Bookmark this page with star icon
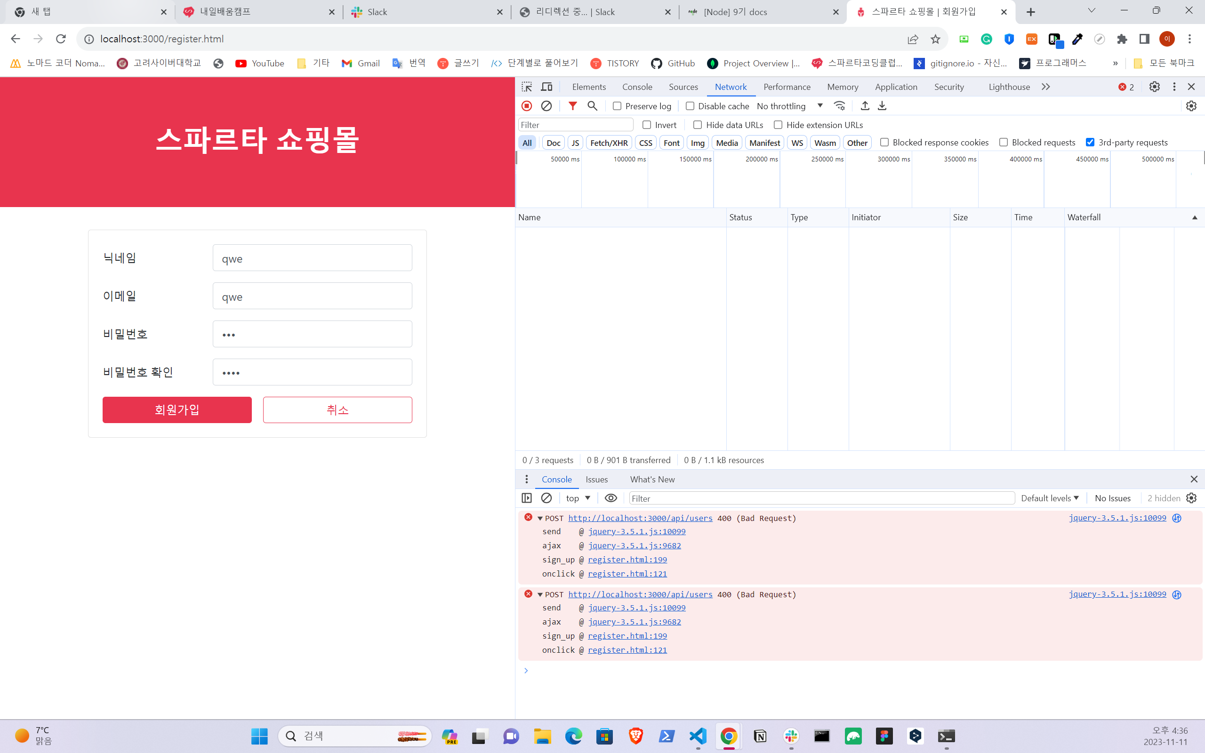Viewport: 1205px width, 753px height. [x=936, y=39]
